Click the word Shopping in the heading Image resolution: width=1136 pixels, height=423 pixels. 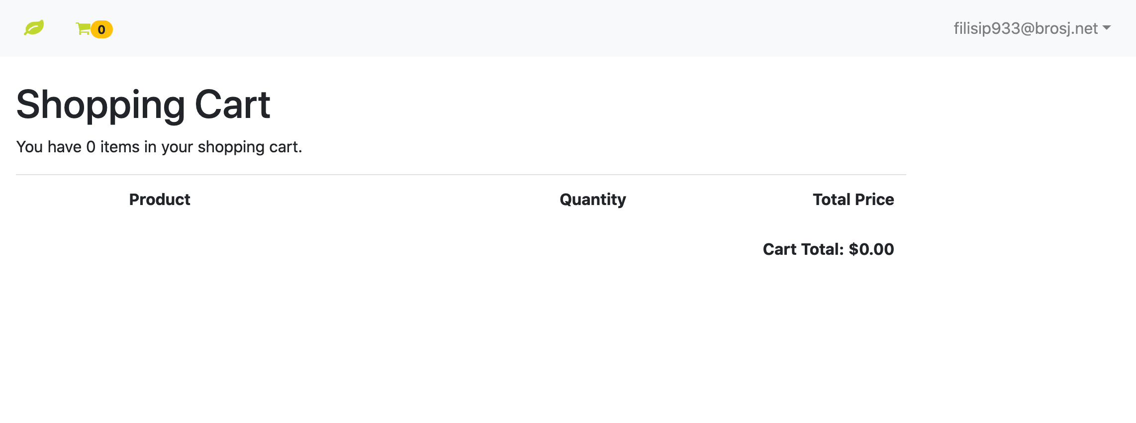(x=101, y=106)
